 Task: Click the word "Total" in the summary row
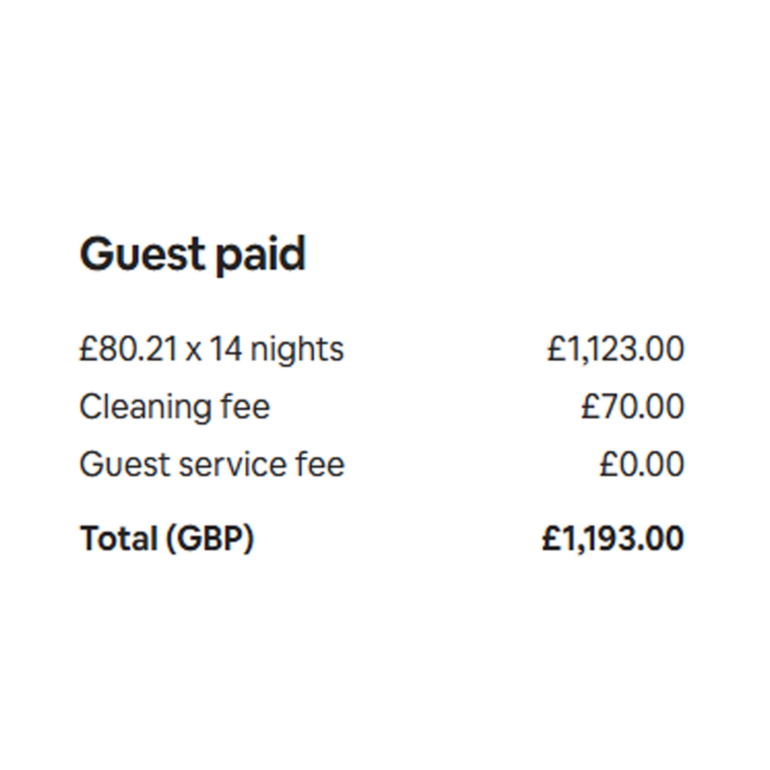pos(119,538)
